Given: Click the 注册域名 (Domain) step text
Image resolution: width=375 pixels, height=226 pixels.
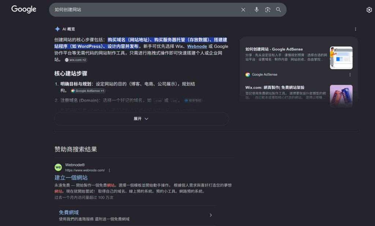Looking at the screenshot, I should (x=79, y=100).
